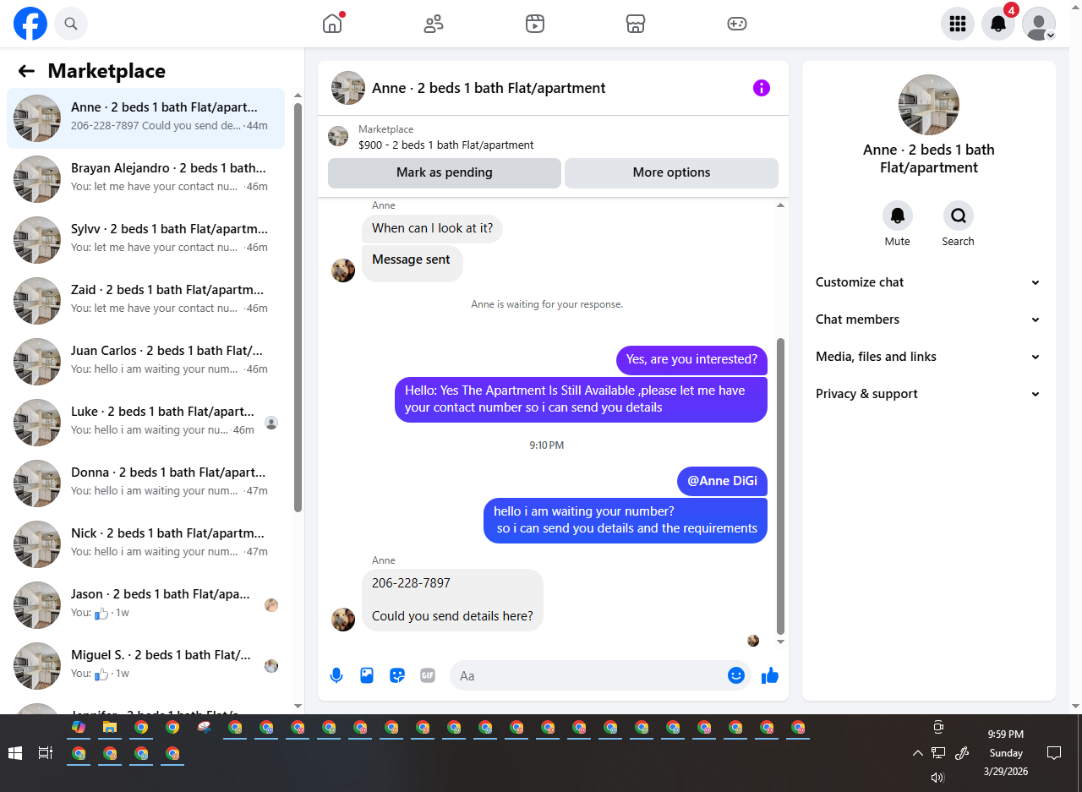The width and height of the screenshot is (1082, 792).
Task: Click the conversation list scrollbar down arrow
Action: pyautogui.click(x=298, y=706)
